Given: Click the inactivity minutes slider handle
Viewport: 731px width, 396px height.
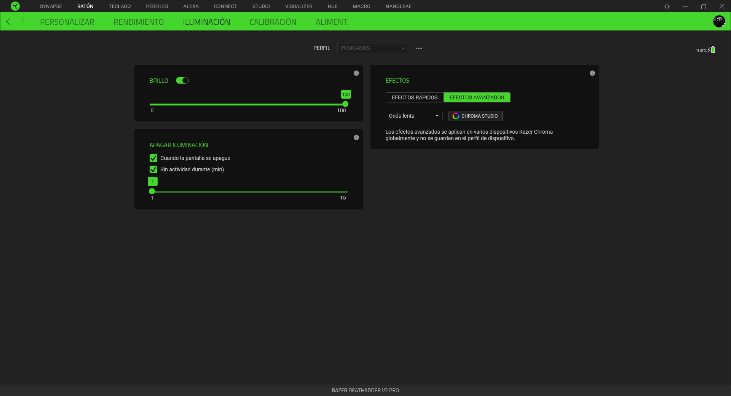Looking at the screenshot, I should click(152, 191).
